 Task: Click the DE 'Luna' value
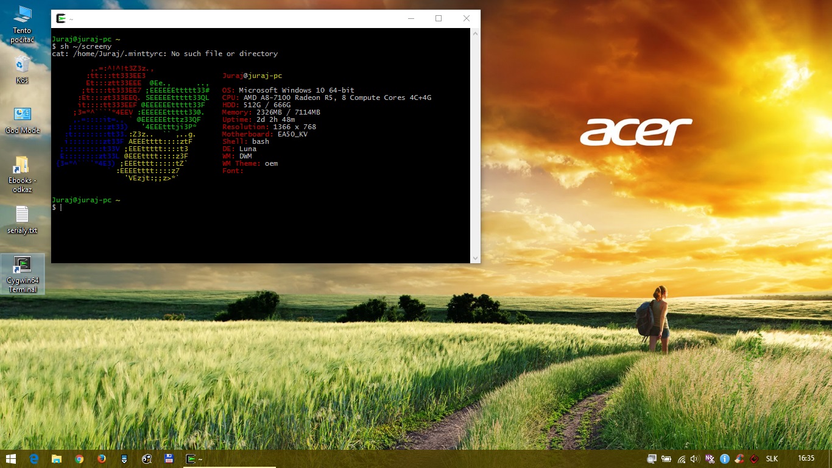tap(247, 149)
